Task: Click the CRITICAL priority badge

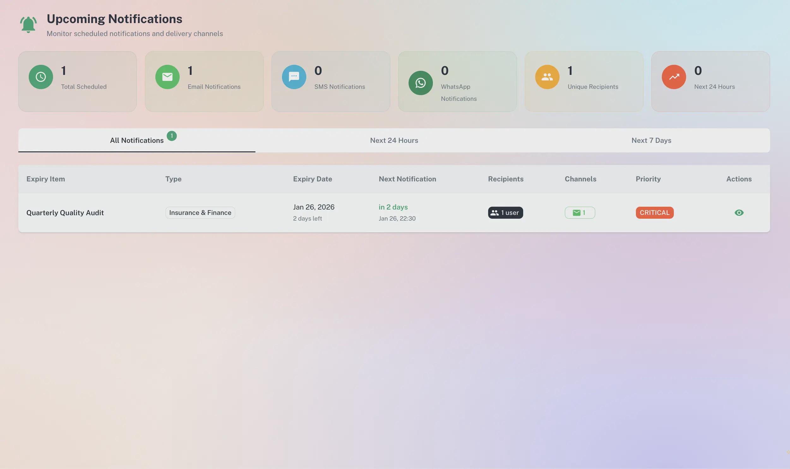Action: (x=655, y=213)
